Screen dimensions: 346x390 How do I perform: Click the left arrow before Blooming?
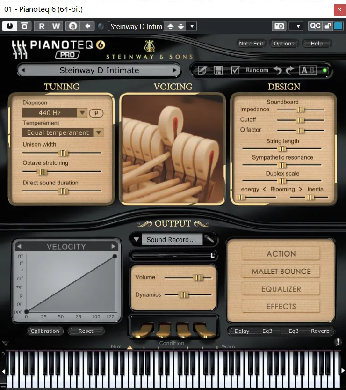[x=265, y=189]
